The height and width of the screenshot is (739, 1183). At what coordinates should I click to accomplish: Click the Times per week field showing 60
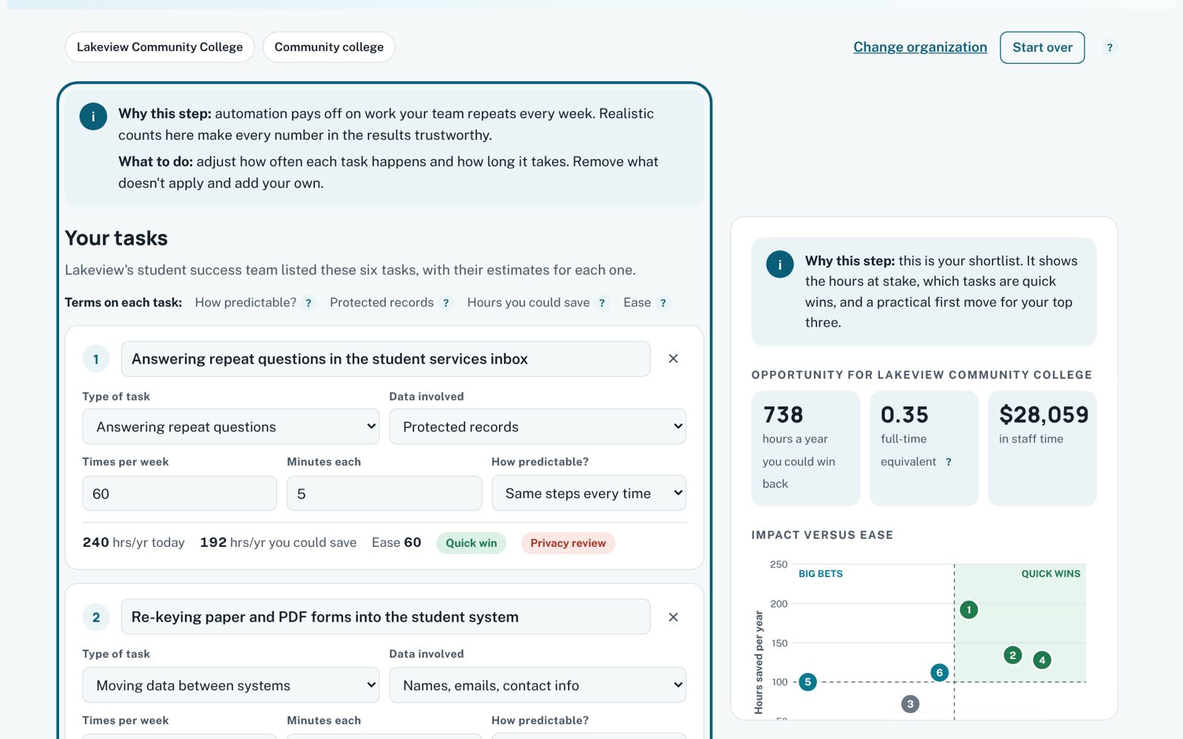click(x=180, y=493)
